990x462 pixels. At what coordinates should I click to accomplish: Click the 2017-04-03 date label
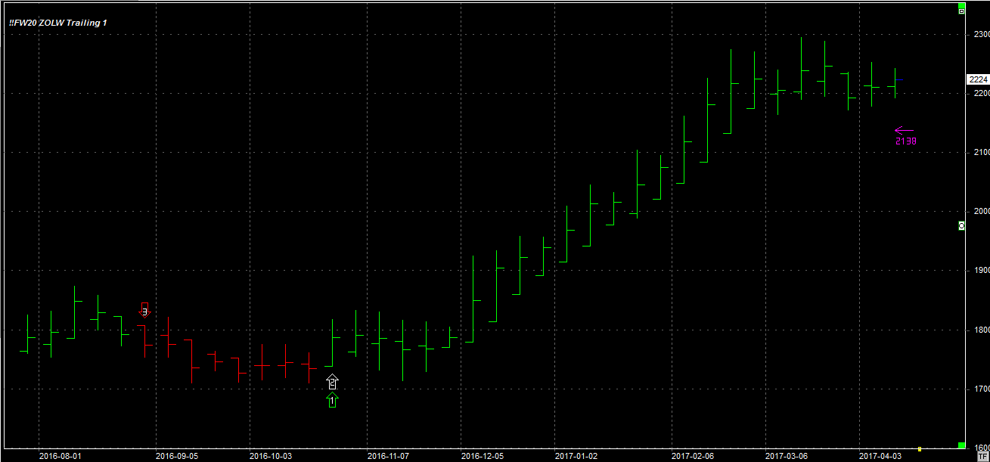[880, 456]
